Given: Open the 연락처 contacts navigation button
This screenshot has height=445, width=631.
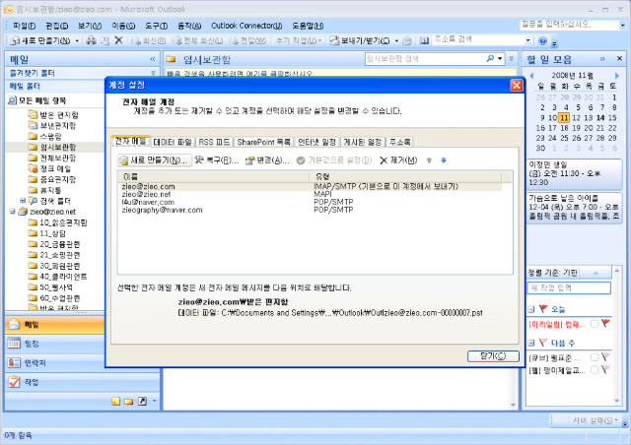Looking at the screenshot, I should 55,362.
